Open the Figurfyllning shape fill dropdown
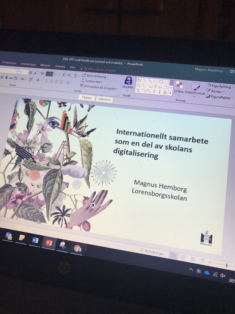The width and height of the screenshot is (235, 314). click(221, 86)
